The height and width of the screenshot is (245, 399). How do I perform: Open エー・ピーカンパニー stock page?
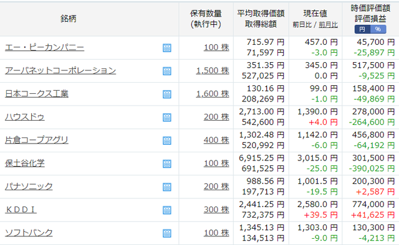tap(44, 47)
